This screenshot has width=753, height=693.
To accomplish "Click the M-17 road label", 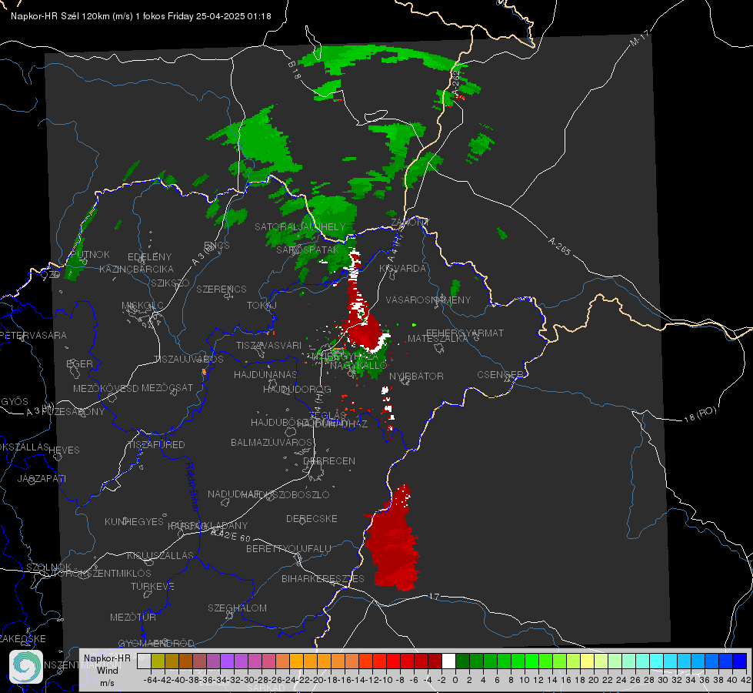I will pos(639,38).
